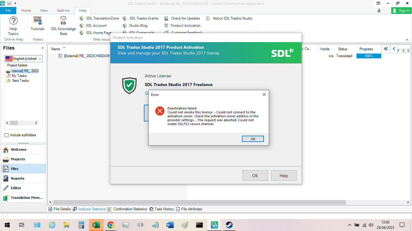
Task: Run Check for Updates
Action: (x=185, y=18)
